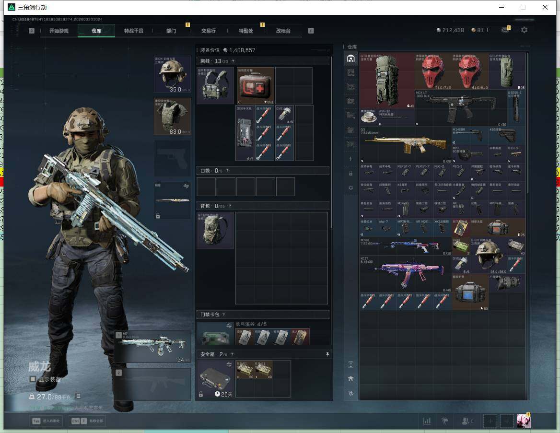Screen dimensions: 560x433
Task: Click the first key card in 长弓溪谷
Action: click(x=245, y=337)
